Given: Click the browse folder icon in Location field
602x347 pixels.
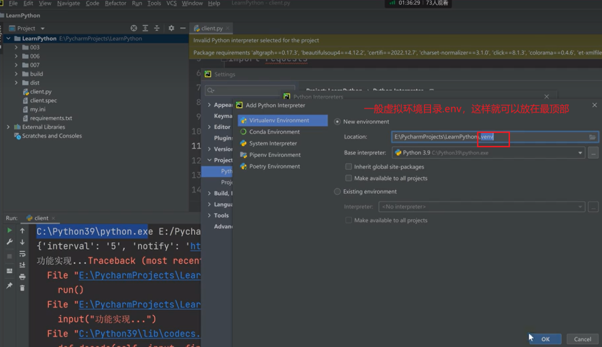Looking at the screenshot, I should pos(593,137).
